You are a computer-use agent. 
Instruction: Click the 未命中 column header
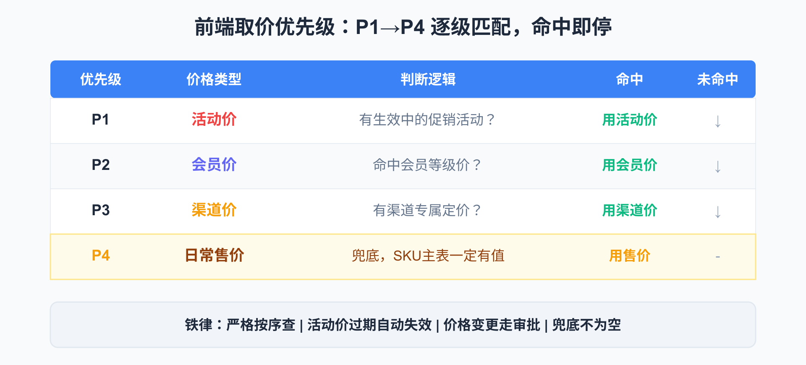point(717,79)
